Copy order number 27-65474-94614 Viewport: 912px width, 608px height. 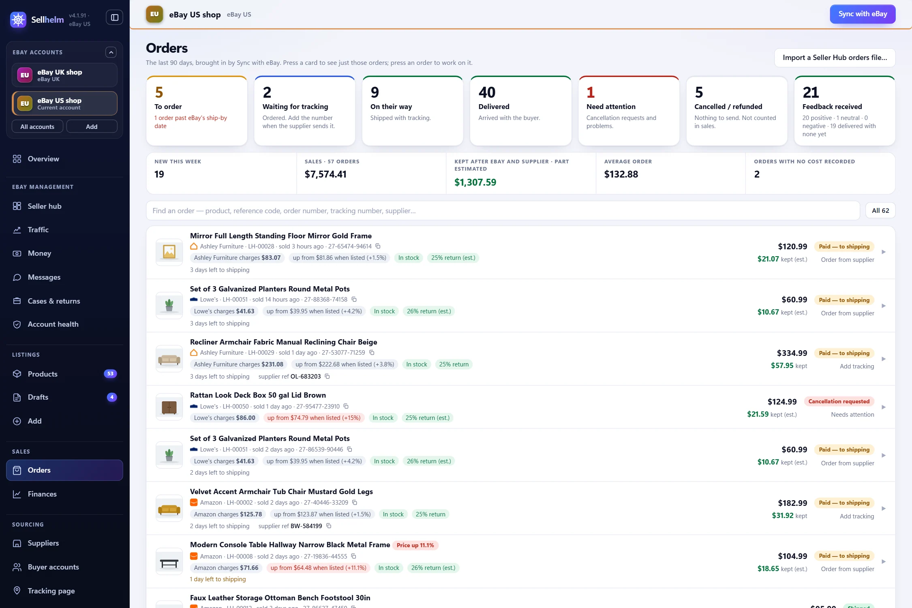(378, 246)
